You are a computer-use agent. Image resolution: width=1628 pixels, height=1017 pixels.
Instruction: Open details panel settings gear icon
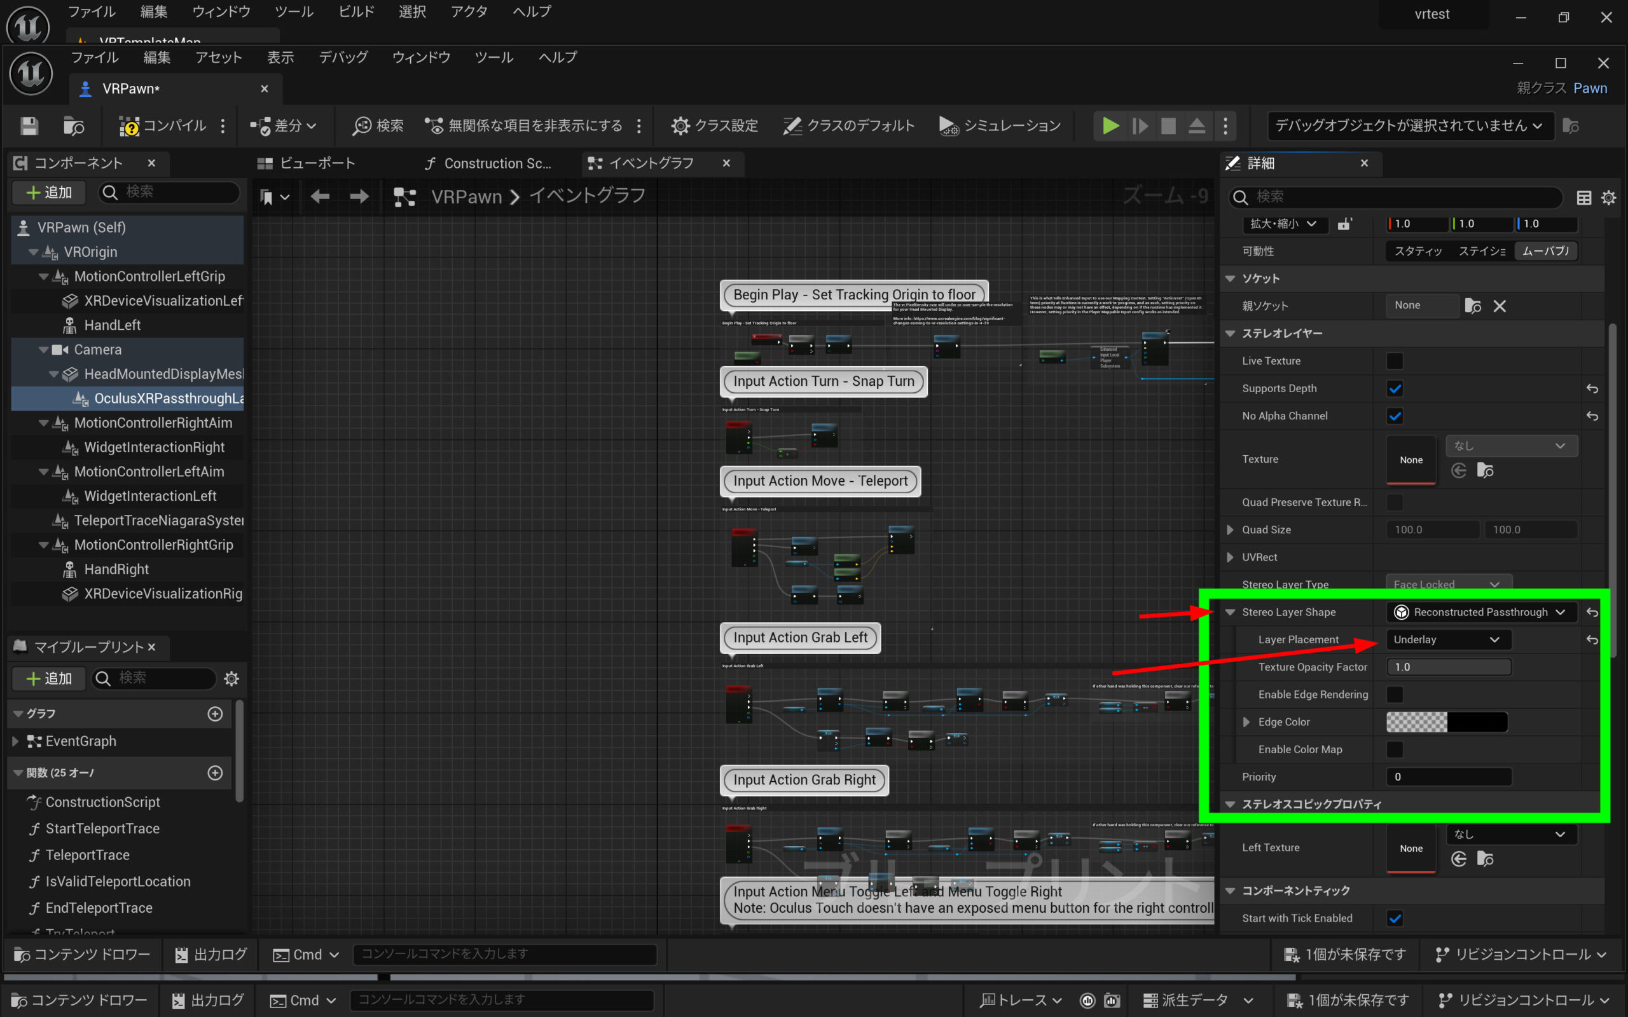1608,197
